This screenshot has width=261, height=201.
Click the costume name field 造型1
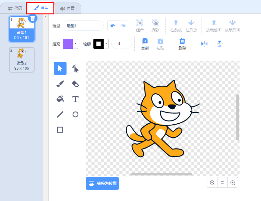[x=83, y=26]
